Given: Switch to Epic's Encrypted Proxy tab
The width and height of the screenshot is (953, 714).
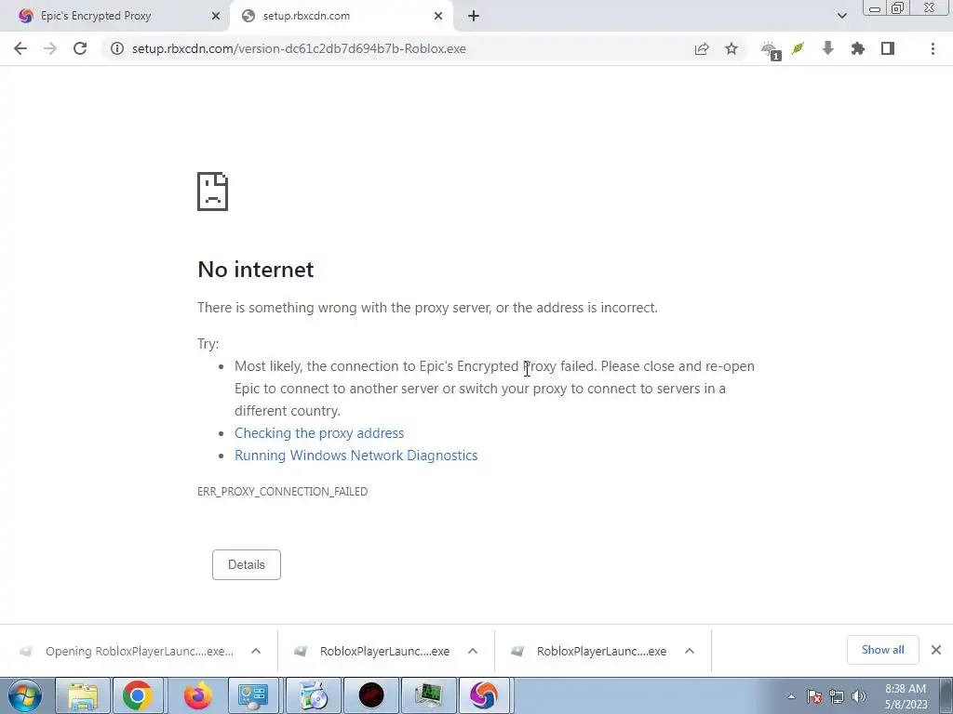Looking at the screenshot, I should [114, 17].
